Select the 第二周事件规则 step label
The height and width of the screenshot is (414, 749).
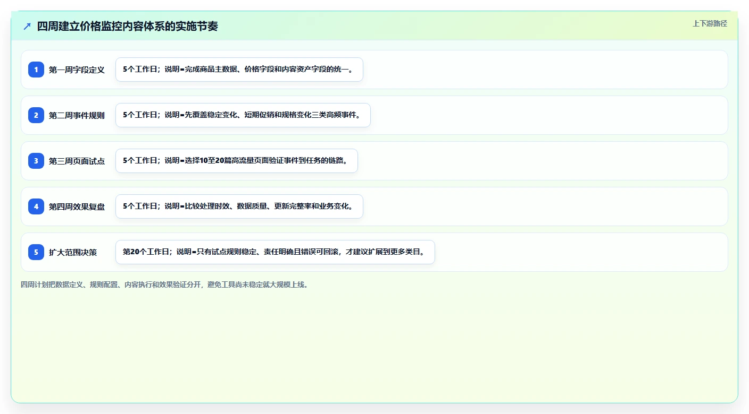click(x=77, y=115)
